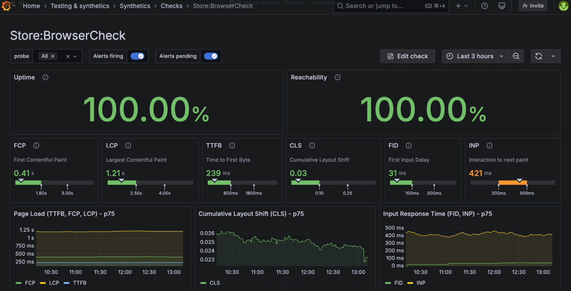Click the info icon beside Reachability
The image size is (571, 291).
337,77
